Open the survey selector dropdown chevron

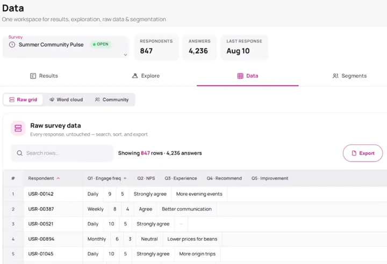pos(125,55)
